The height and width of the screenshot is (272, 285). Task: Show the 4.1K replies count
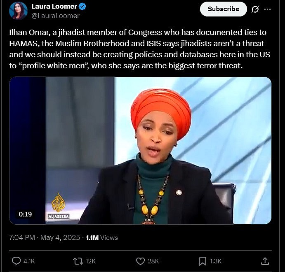[x=29, y=261]
